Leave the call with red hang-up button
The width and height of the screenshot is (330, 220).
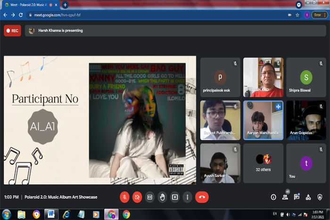[x=202, y=197]
